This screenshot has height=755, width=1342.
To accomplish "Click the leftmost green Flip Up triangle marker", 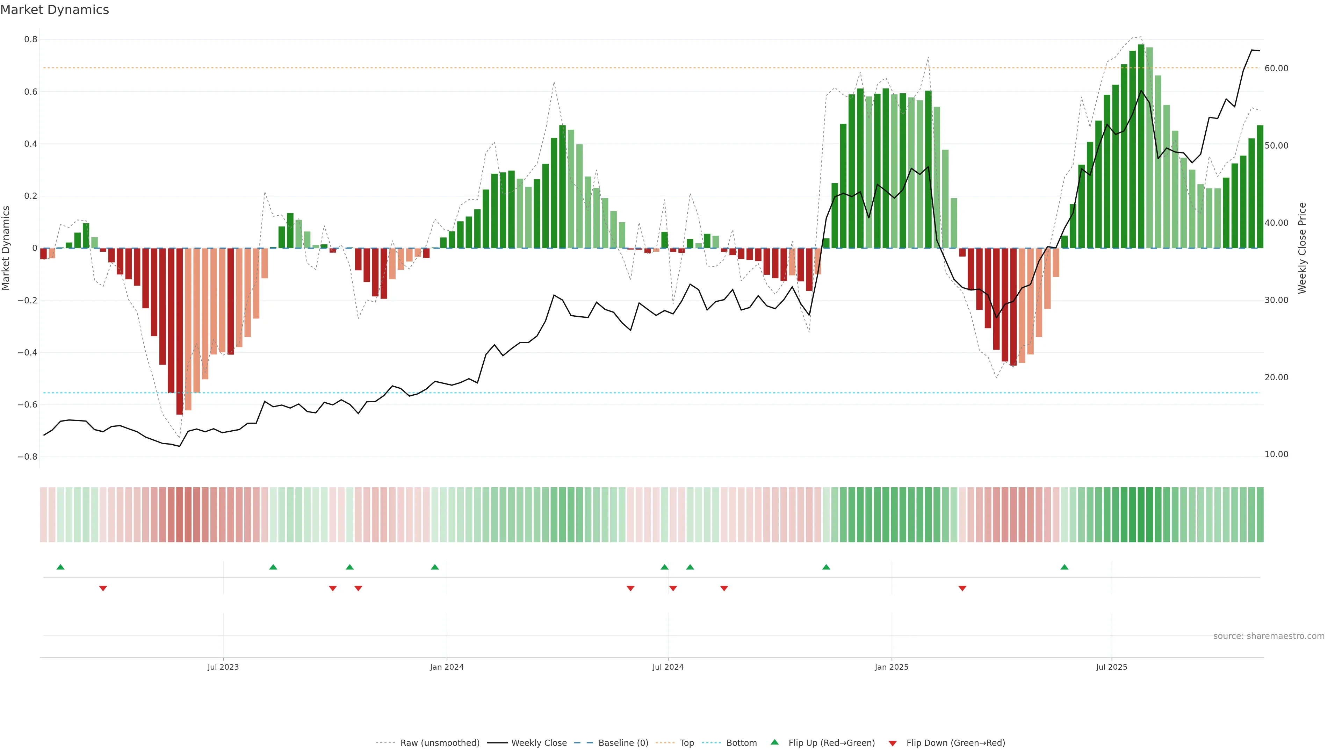I will tap(60, 567).
